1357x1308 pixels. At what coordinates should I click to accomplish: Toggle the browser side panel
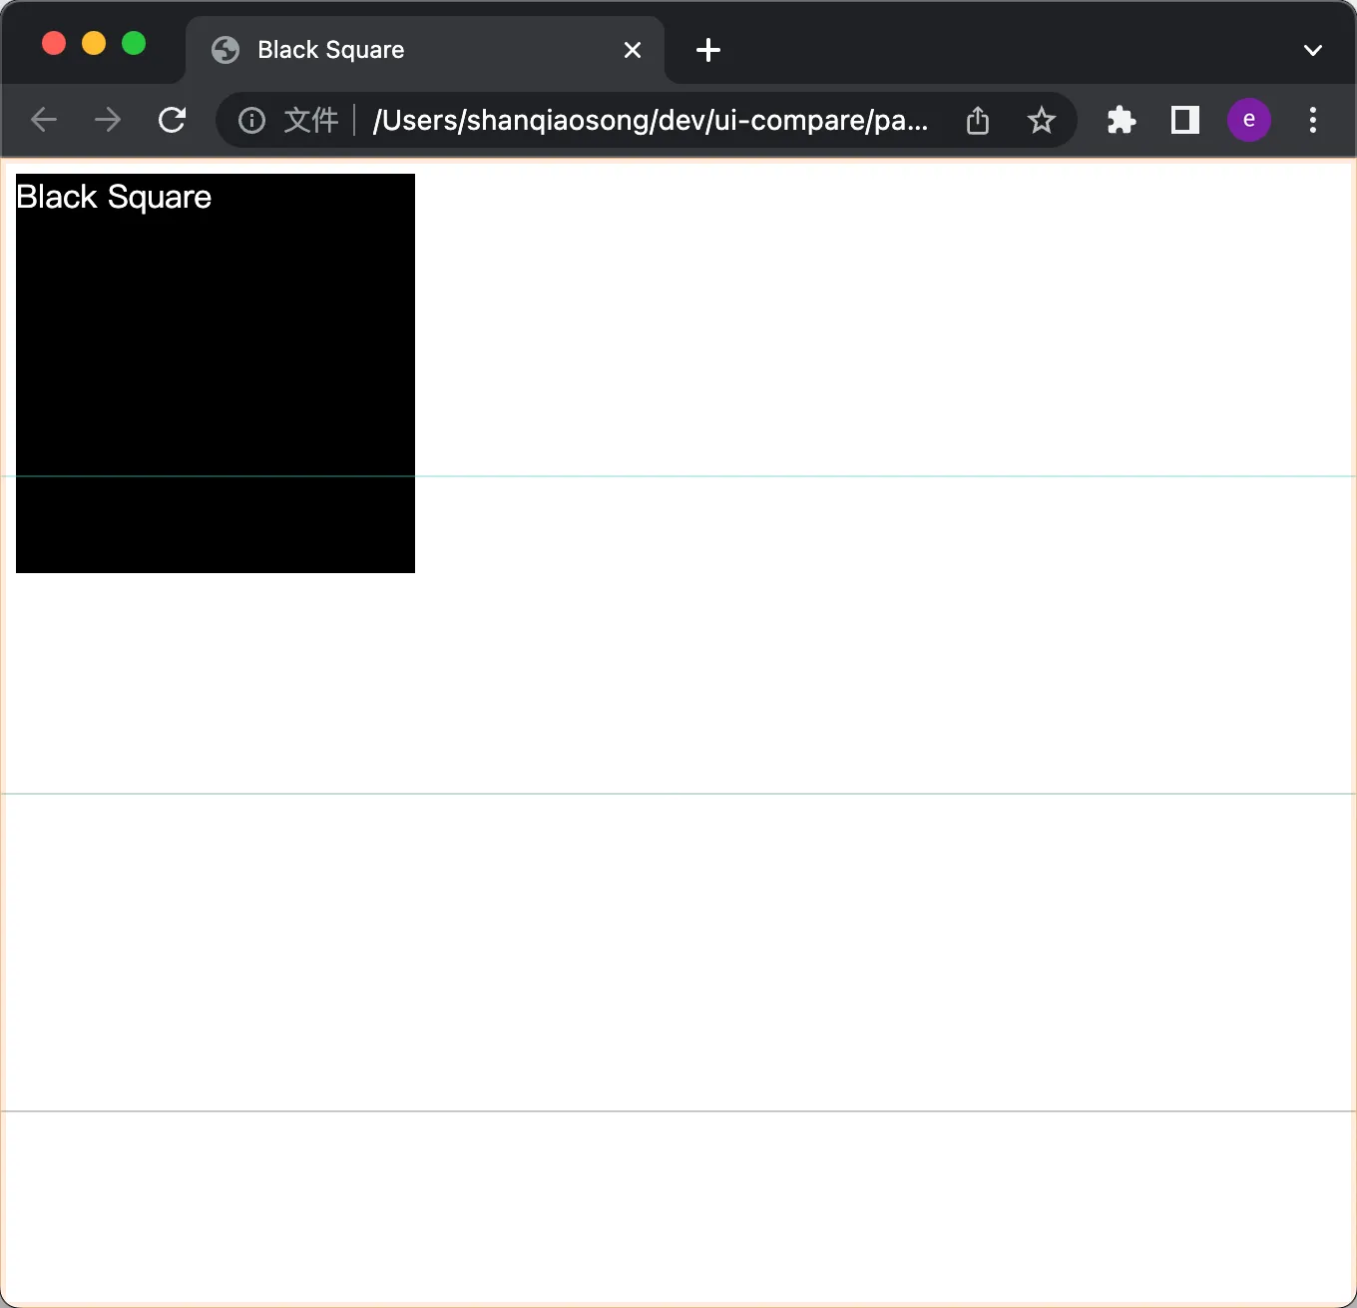click(1185, 121)
